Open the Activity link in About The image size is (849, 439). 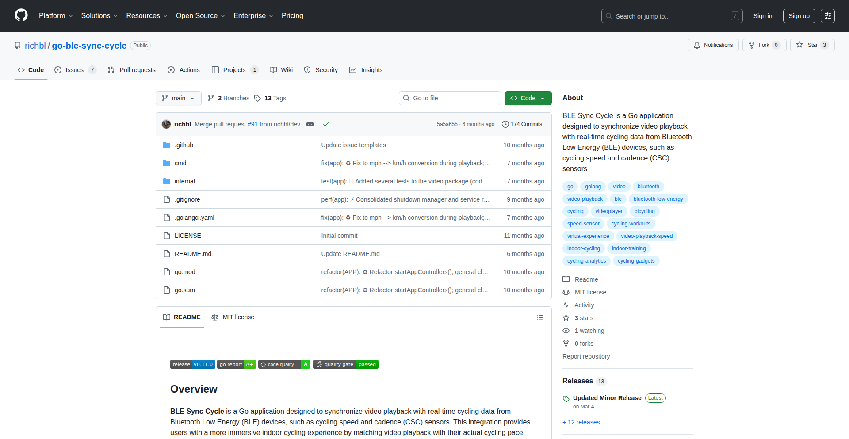pyautogui.click(x=578, y=305)
